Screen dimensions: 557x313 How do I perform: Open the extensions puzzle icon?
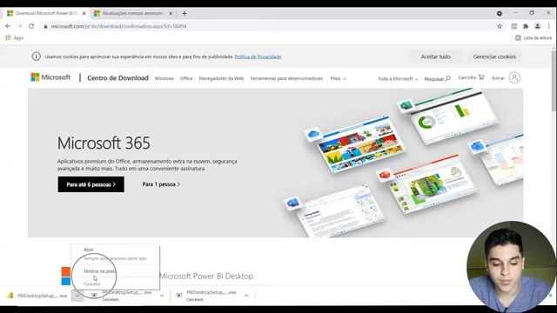(526, 26)
